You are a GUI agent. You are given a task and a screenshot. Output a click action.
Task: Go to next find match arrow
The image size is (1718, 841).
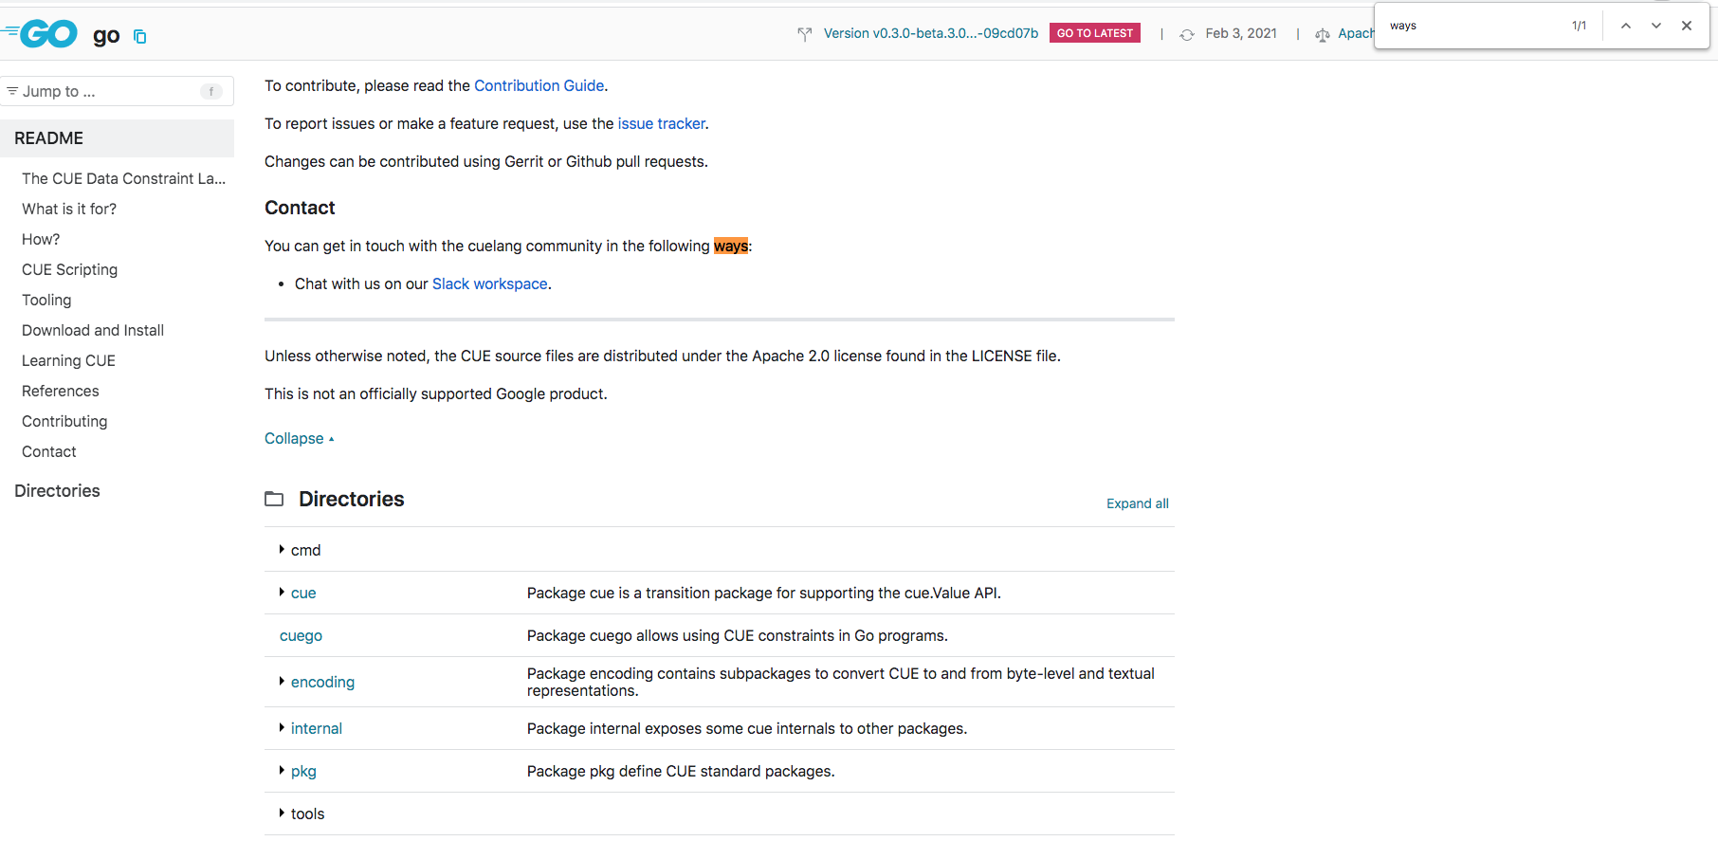(1656, 26)
